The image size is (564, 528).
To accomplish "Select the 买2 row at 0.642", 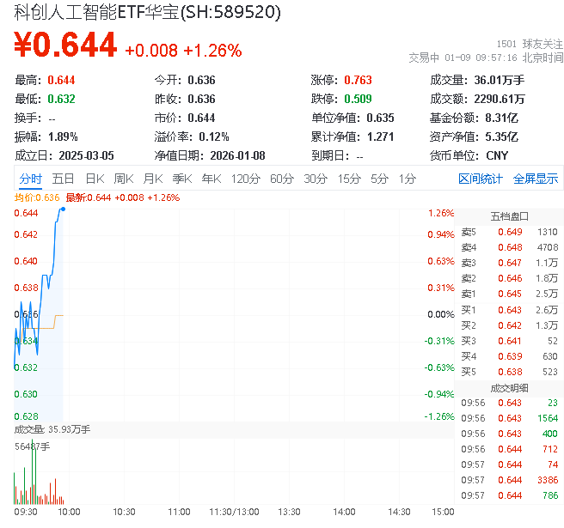I will click(509, 325).
